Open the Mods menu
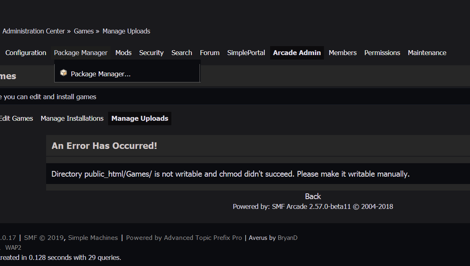This screenshot has height=266, width=470. (124, 53)
